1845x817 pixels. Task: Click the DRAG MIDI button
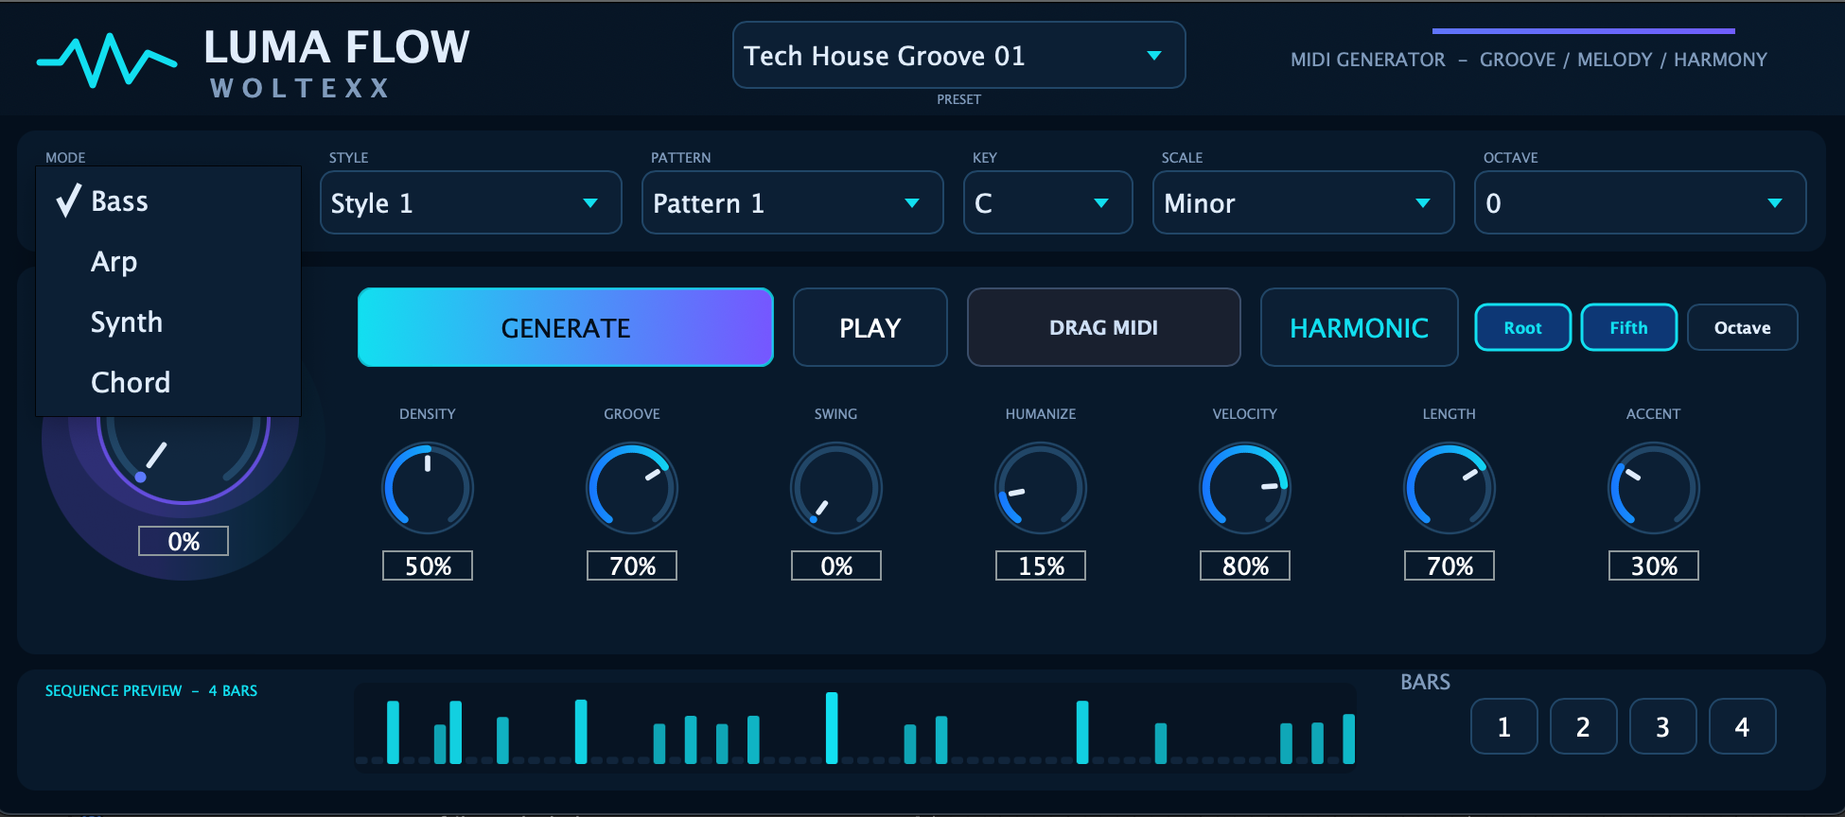coord(1103,327)
